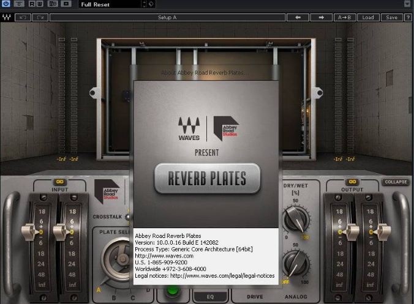Image resolution: width=414 pixels, height=304 pixels.
Task: Click the DRIVE label
Action: click(255, 297)
